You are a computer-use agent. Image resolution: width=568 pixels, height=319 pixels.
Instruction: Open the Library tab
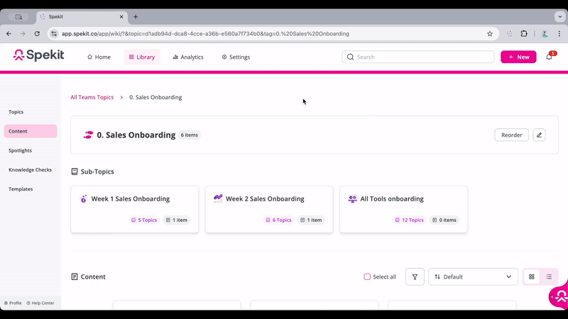[141, 57]
